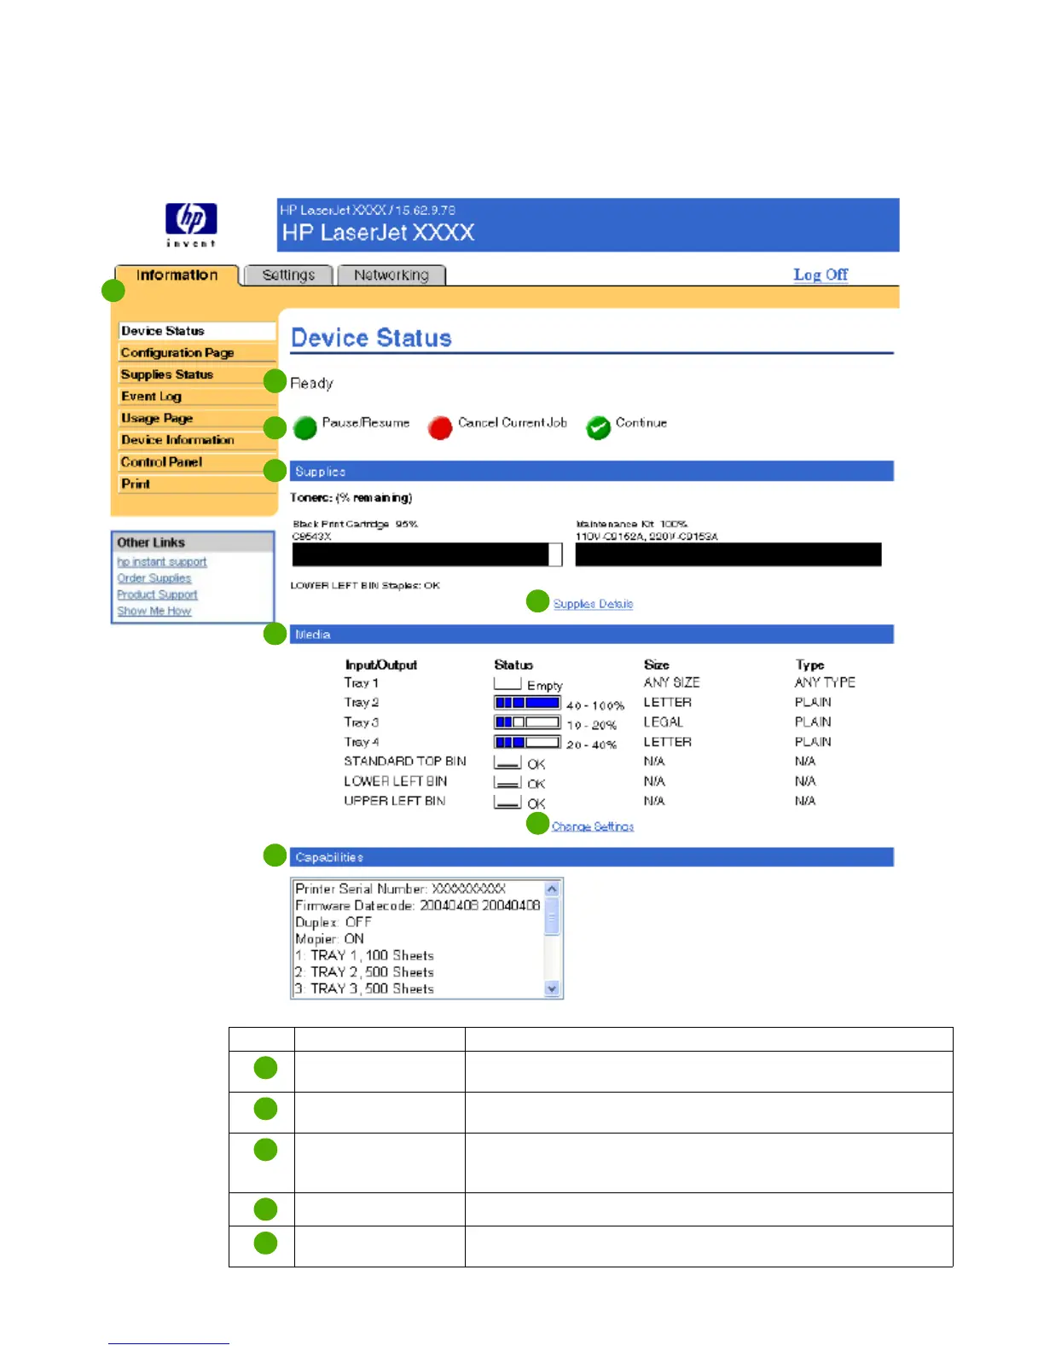Select Device Status in the sidebar
The image size is (1044, 1351).
(x=196, y=331)
